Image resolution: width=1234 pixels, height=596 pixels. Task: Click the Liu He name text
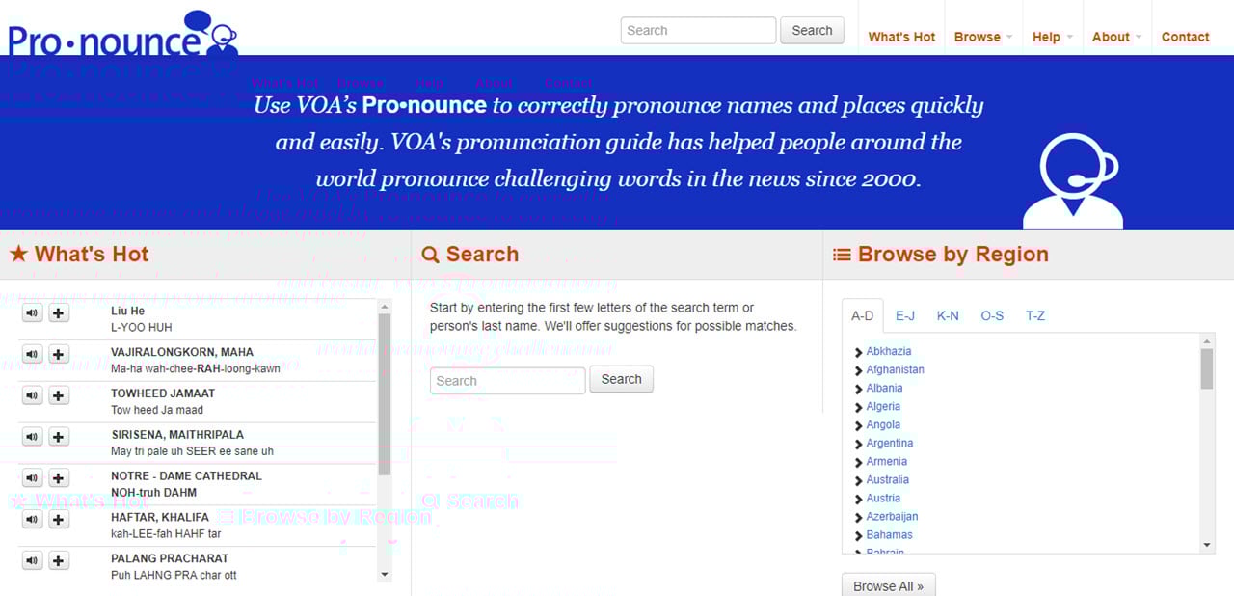click(127, 311)
